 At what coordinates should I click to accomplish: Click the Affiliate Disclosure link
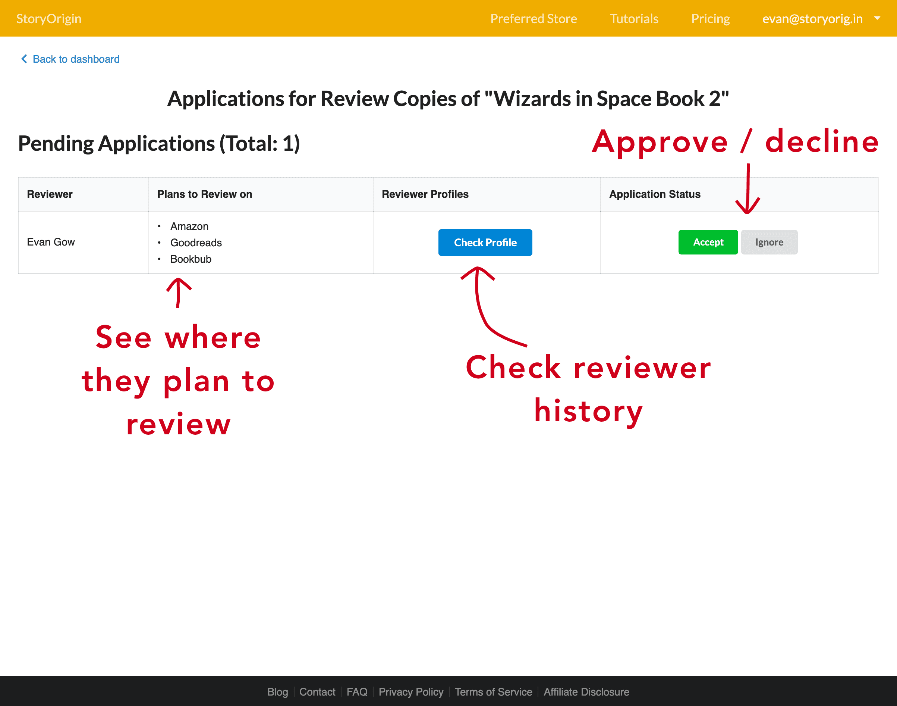(586, 692)
